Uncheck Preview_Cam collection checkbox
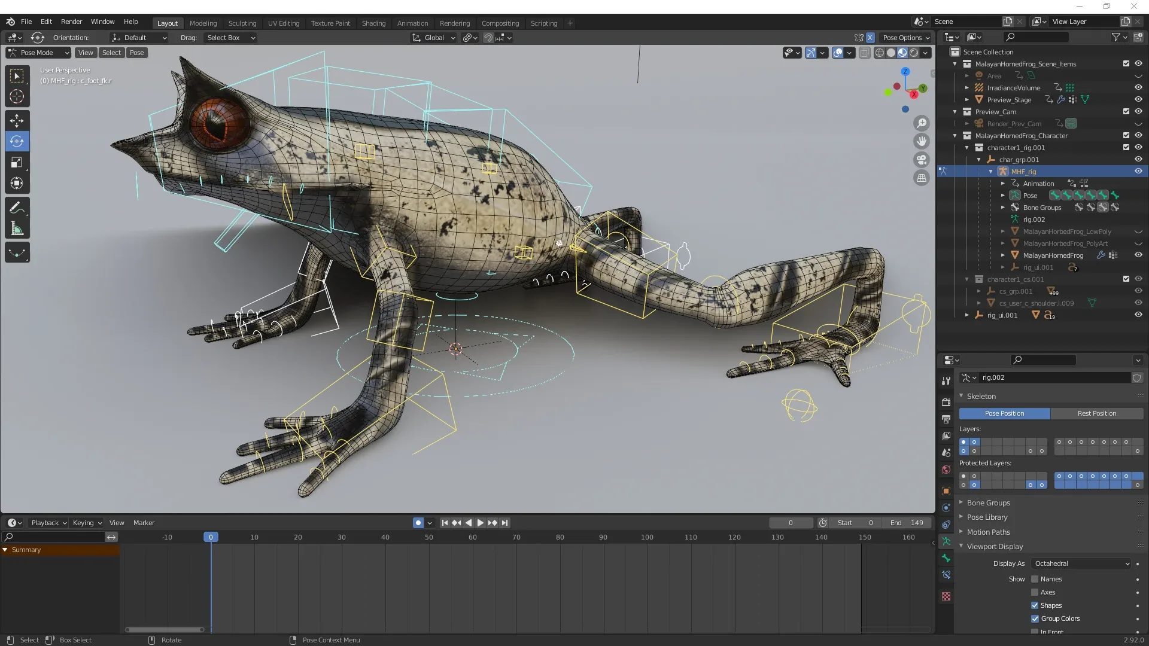This screenshot has width=1149, height=646. click(x=1126, y=111)
